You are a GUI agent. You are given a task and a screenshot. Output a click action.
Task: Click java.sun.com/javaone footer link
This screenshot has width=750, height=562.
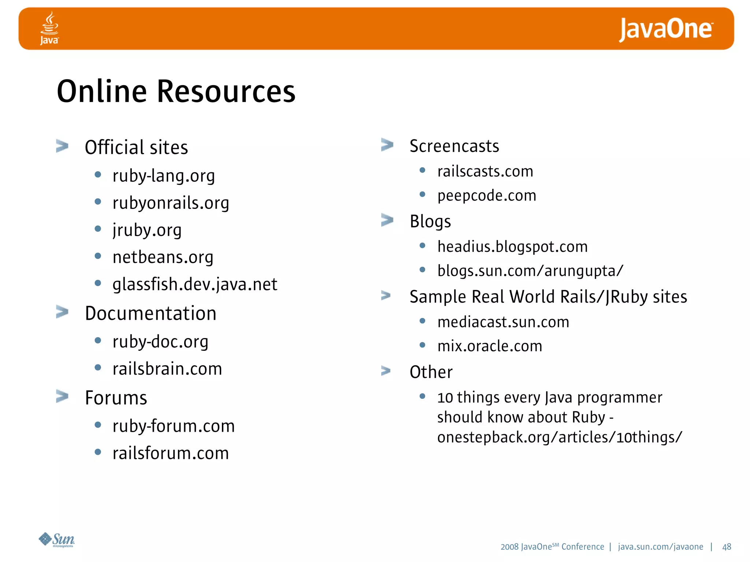click(660, 547)
